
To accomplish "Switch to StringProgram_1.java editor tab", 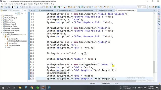I will point(104,10).
